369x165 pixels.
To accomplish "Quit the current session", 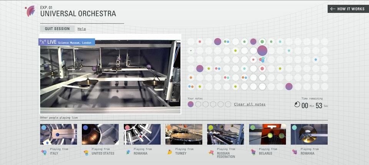I will point(57,29).
